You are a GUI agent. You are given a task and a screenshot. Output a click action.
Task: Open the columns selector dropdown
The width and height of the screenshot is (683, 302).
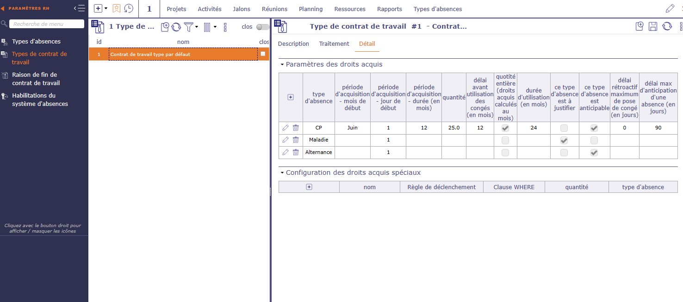209,27
